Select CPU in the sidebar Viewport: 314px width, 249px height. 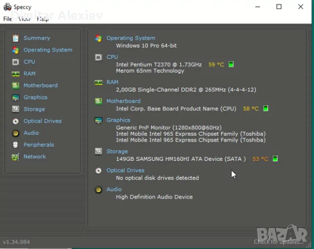[29, 62]
